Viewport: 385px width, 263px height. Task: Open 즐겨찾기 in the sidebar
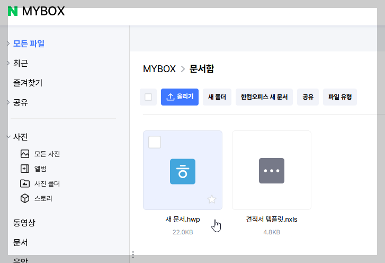[x=28, y=83]
